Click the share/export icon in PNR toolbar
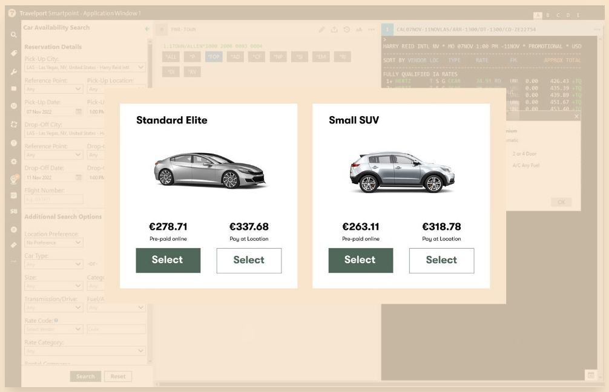Image resolution: width=609 pixels, height=392 pixels. point(334,30)
